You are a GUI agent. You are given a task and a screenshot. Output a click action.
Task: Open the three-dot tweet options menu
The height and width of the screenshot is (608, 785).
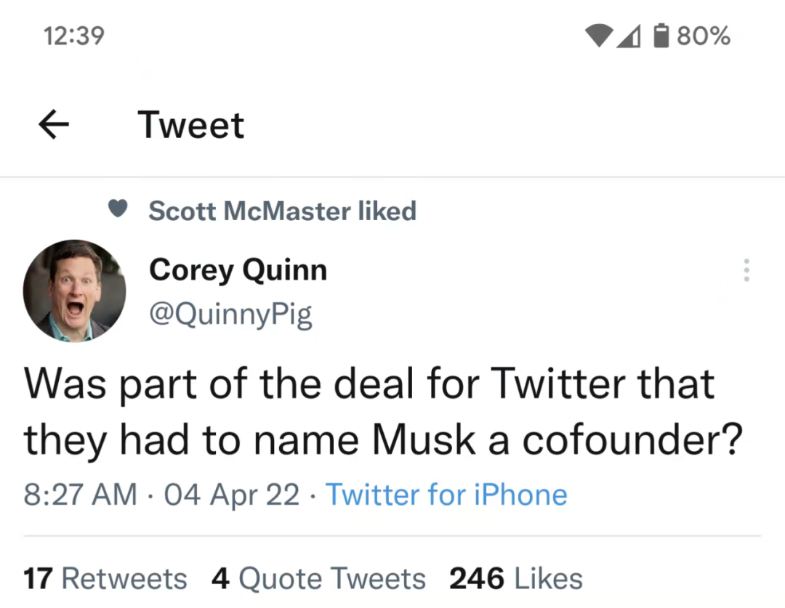tap(745, 271)
